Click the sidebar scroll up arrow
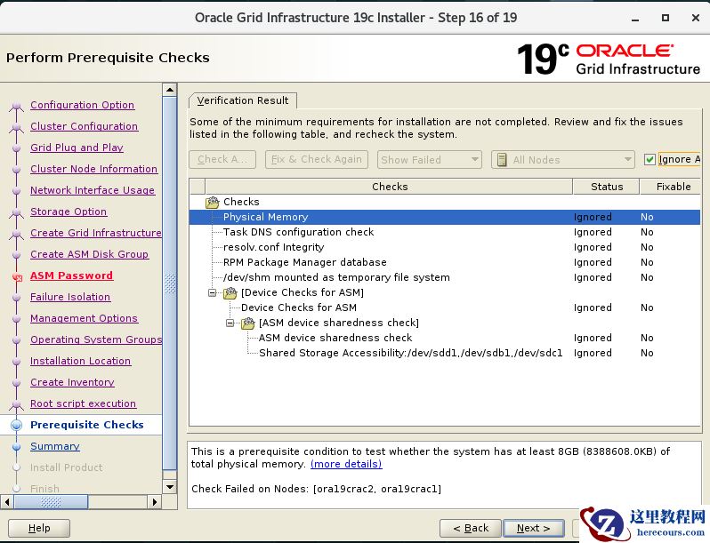 [170, 89]
